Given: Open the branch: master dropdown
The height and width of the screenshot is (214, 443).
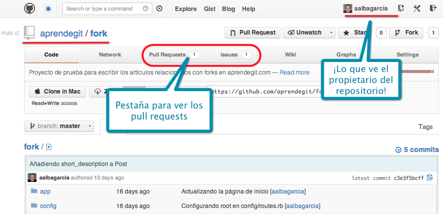Looking at the screenshot, I should (x=59, y=126).
